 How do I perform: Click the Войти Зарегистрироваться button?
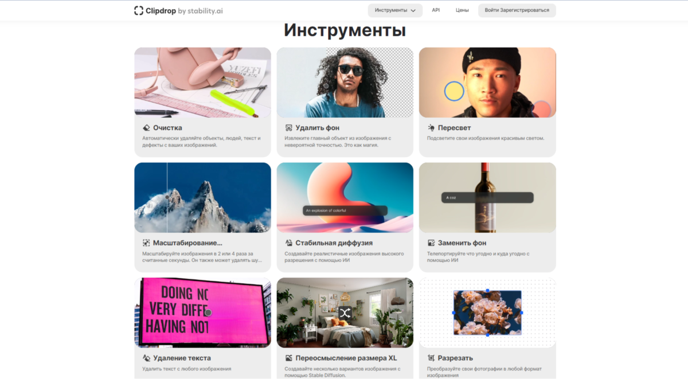(517, 10)
